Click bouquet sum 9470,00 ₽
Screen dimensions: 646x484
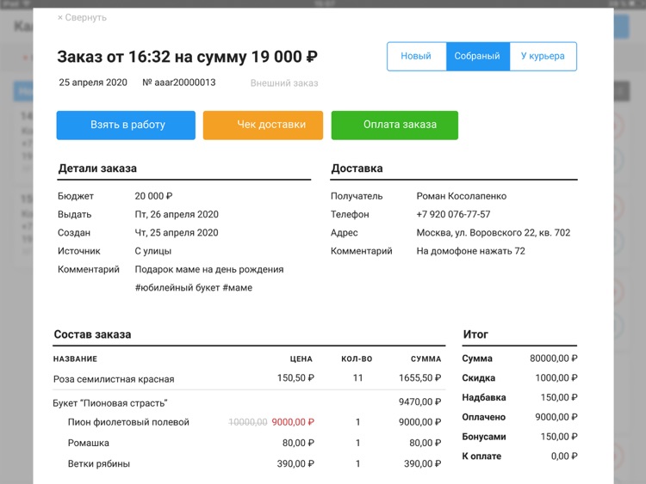tap(419, 401)
